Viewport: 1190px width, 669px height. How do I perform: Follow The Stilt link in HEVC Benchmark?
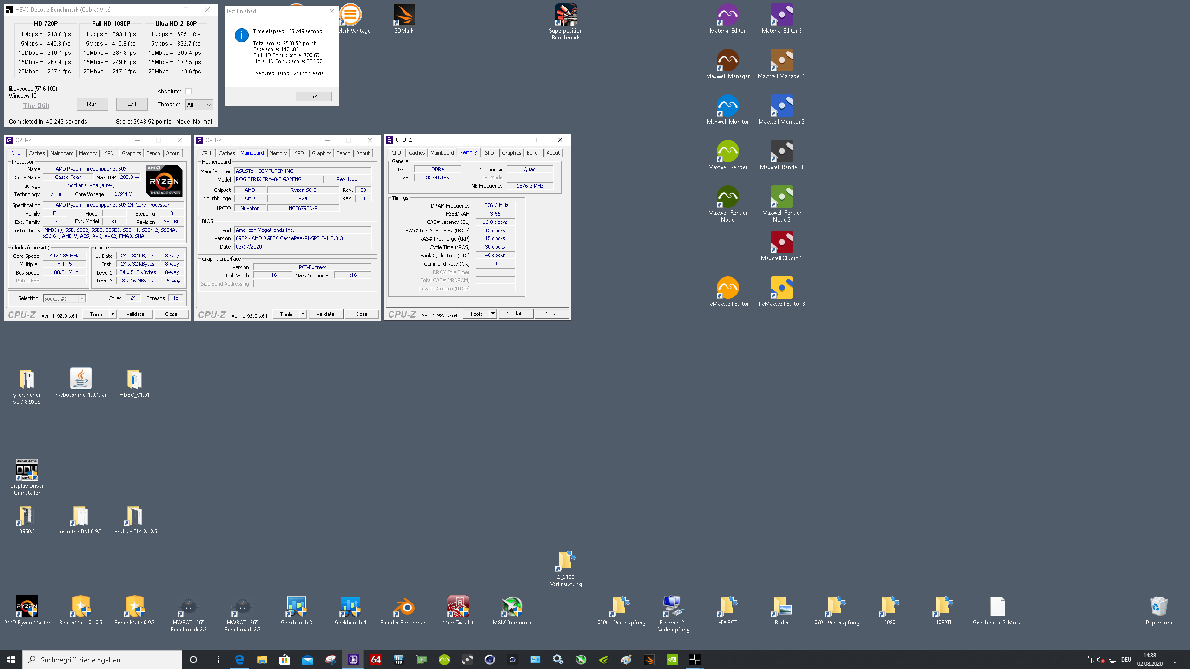(x=36, y=105)
